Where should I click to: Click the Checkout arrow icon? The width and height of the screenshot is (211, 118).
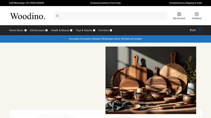[x=196, y=14]
